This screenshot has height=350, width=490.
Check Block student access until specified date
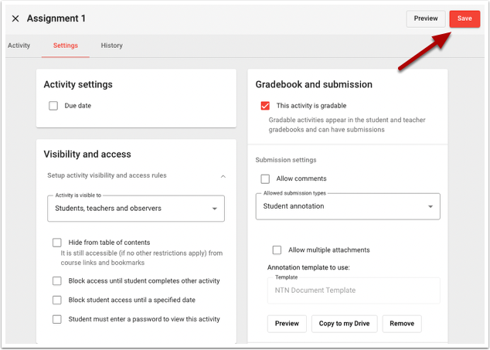coord(57,300)
